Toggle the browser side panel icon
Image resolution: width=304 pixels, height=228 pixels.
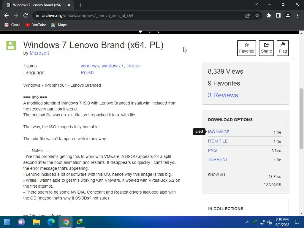278,15
